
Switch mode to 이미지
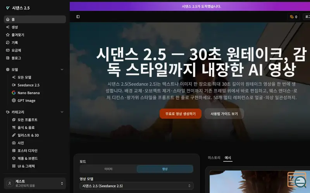tap(108, 169)
